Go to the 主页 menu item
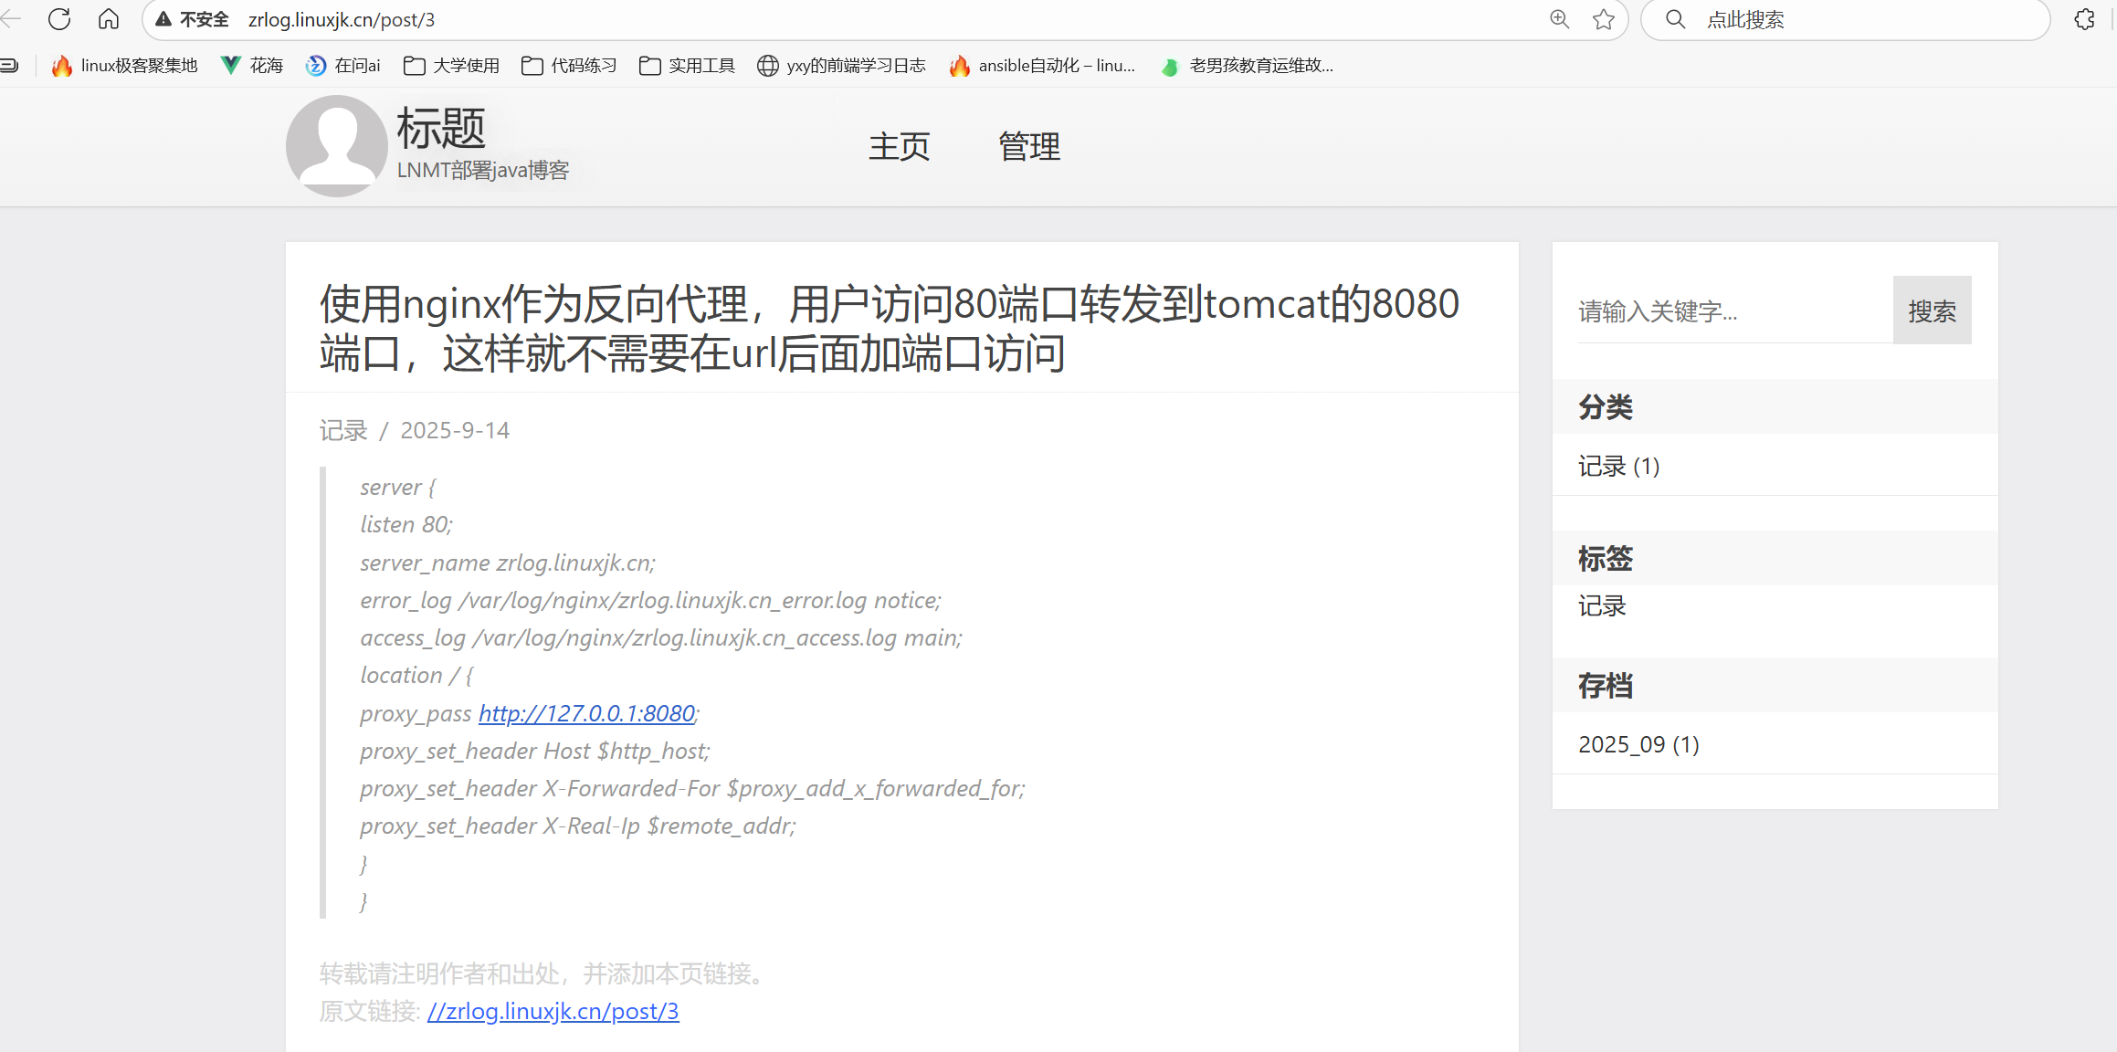Image resolution: width=2117 pixels, height=1052 pixels. pyautogui.click(x=900, y=146)
